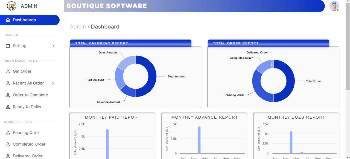Click the Delivered Order icon
Viewport: 350px width, 159px height.
tap(8, 156)
